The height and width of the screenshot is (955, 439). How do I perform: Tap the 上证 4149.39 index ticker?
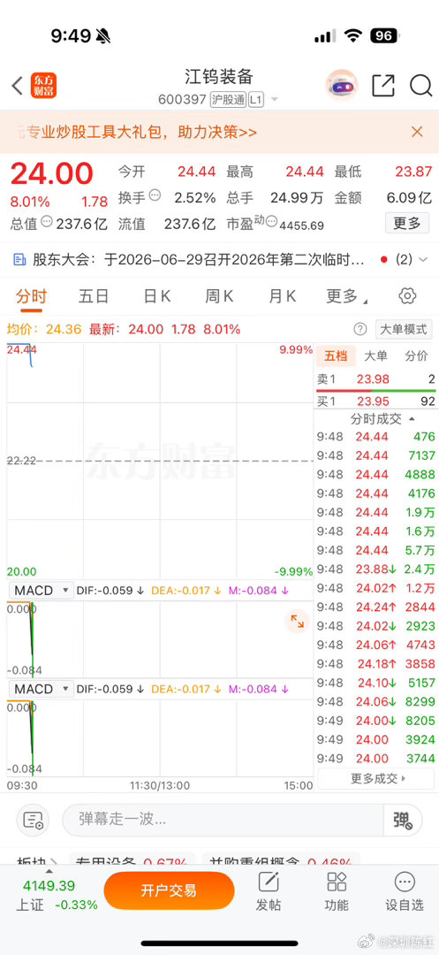click(57, 895)
